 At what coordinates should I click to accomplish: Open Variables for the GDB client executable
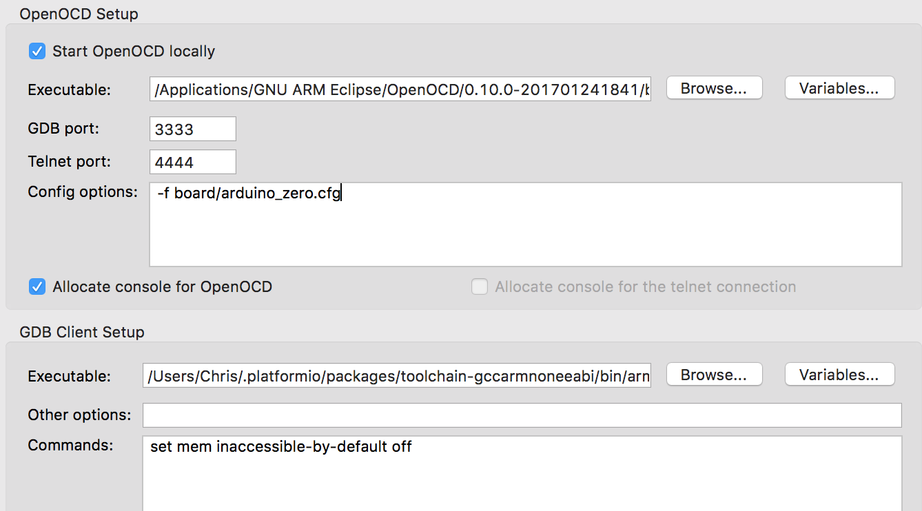(839, 375)
